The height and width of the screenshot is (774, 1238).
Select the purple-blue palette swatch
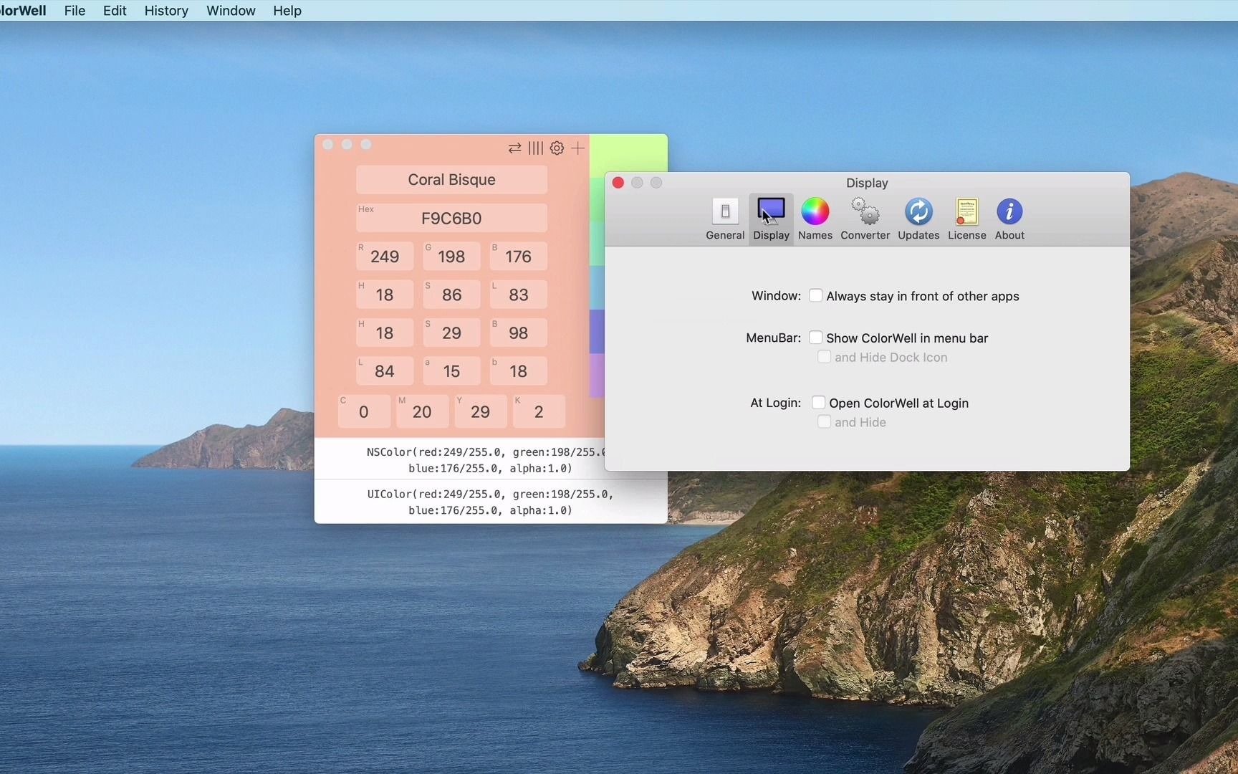[x=597, y=331]
